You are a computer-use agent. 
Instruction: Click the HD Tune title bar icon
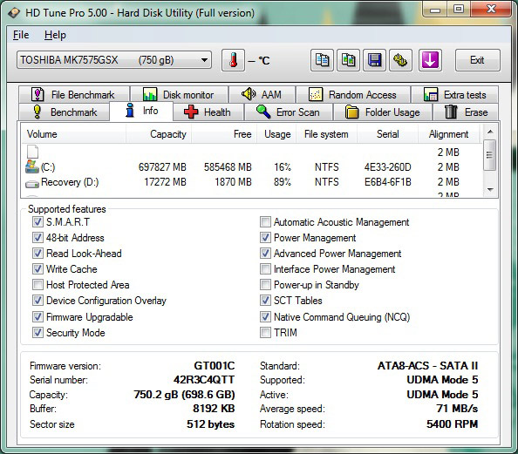[14, 13]
